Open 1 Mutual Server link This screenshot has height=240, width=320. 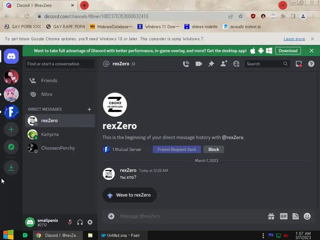click(122, 149)
